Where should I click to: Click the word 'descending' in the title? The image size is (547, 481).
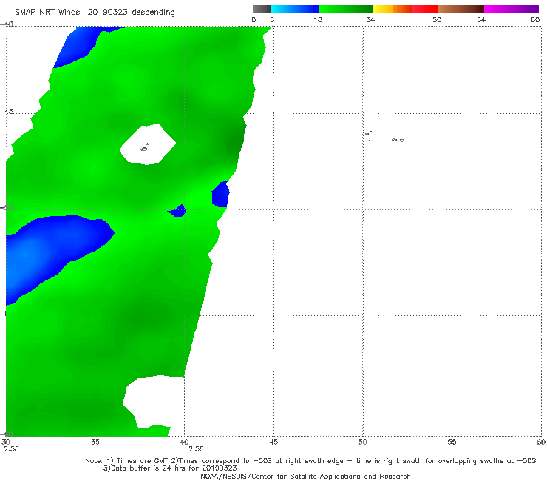pyautogui.click(x=154, y=13)
